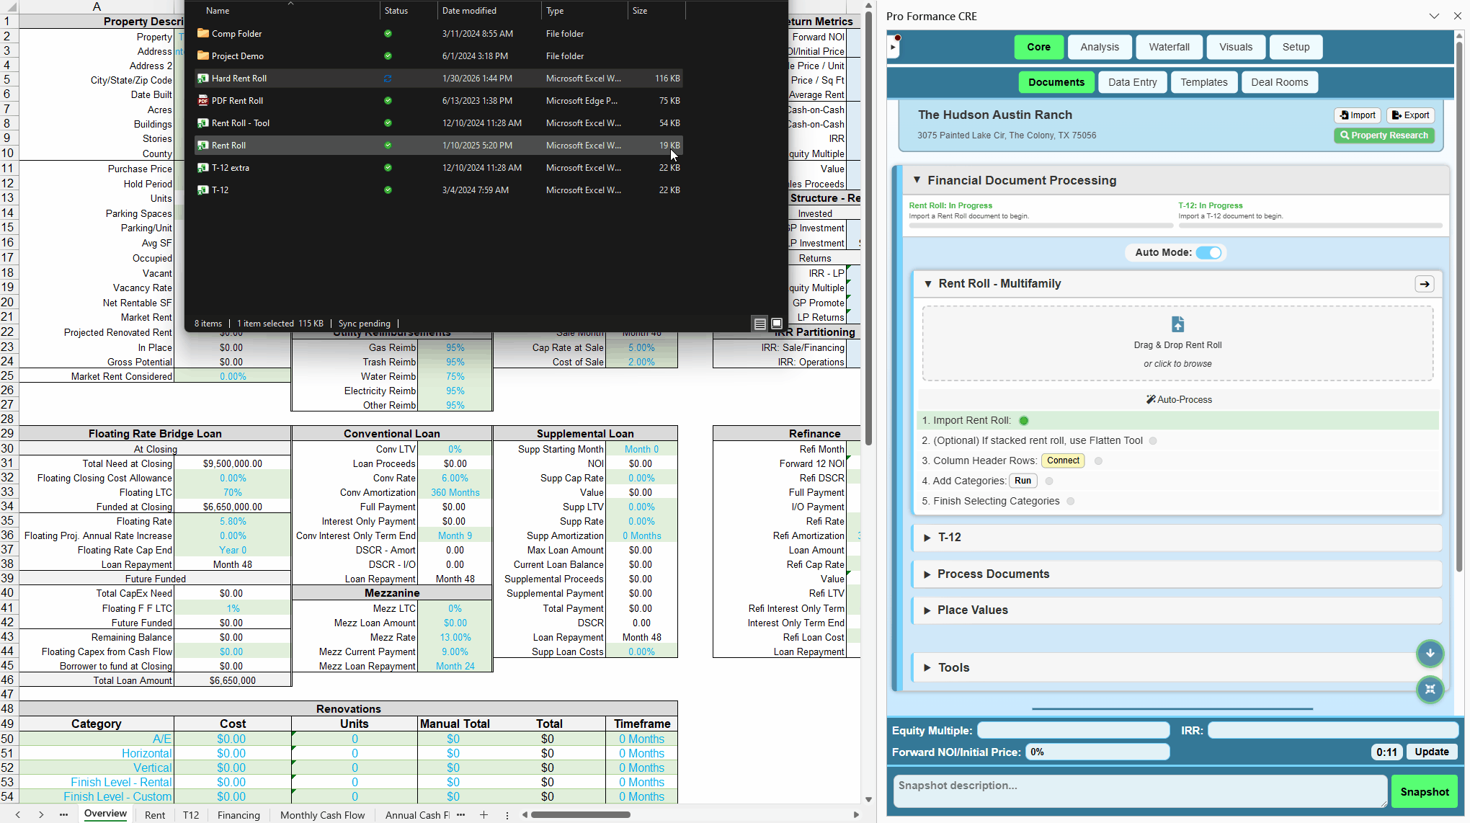The image size is (1470, 823).
Task: Click the round down-arrow floating button
Action: (1430, 653)
